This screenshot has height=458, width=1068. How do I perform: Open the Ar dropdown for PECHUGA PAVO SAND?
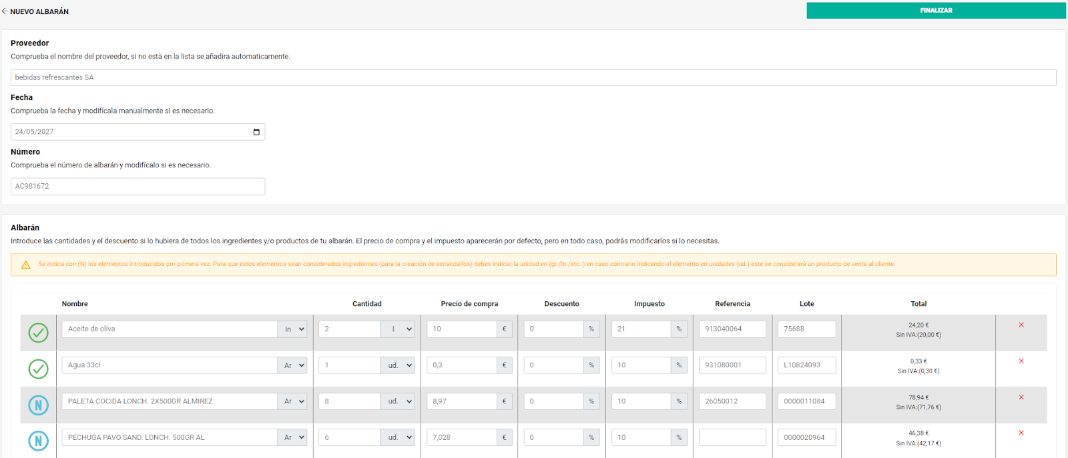(x=293, y=438)
